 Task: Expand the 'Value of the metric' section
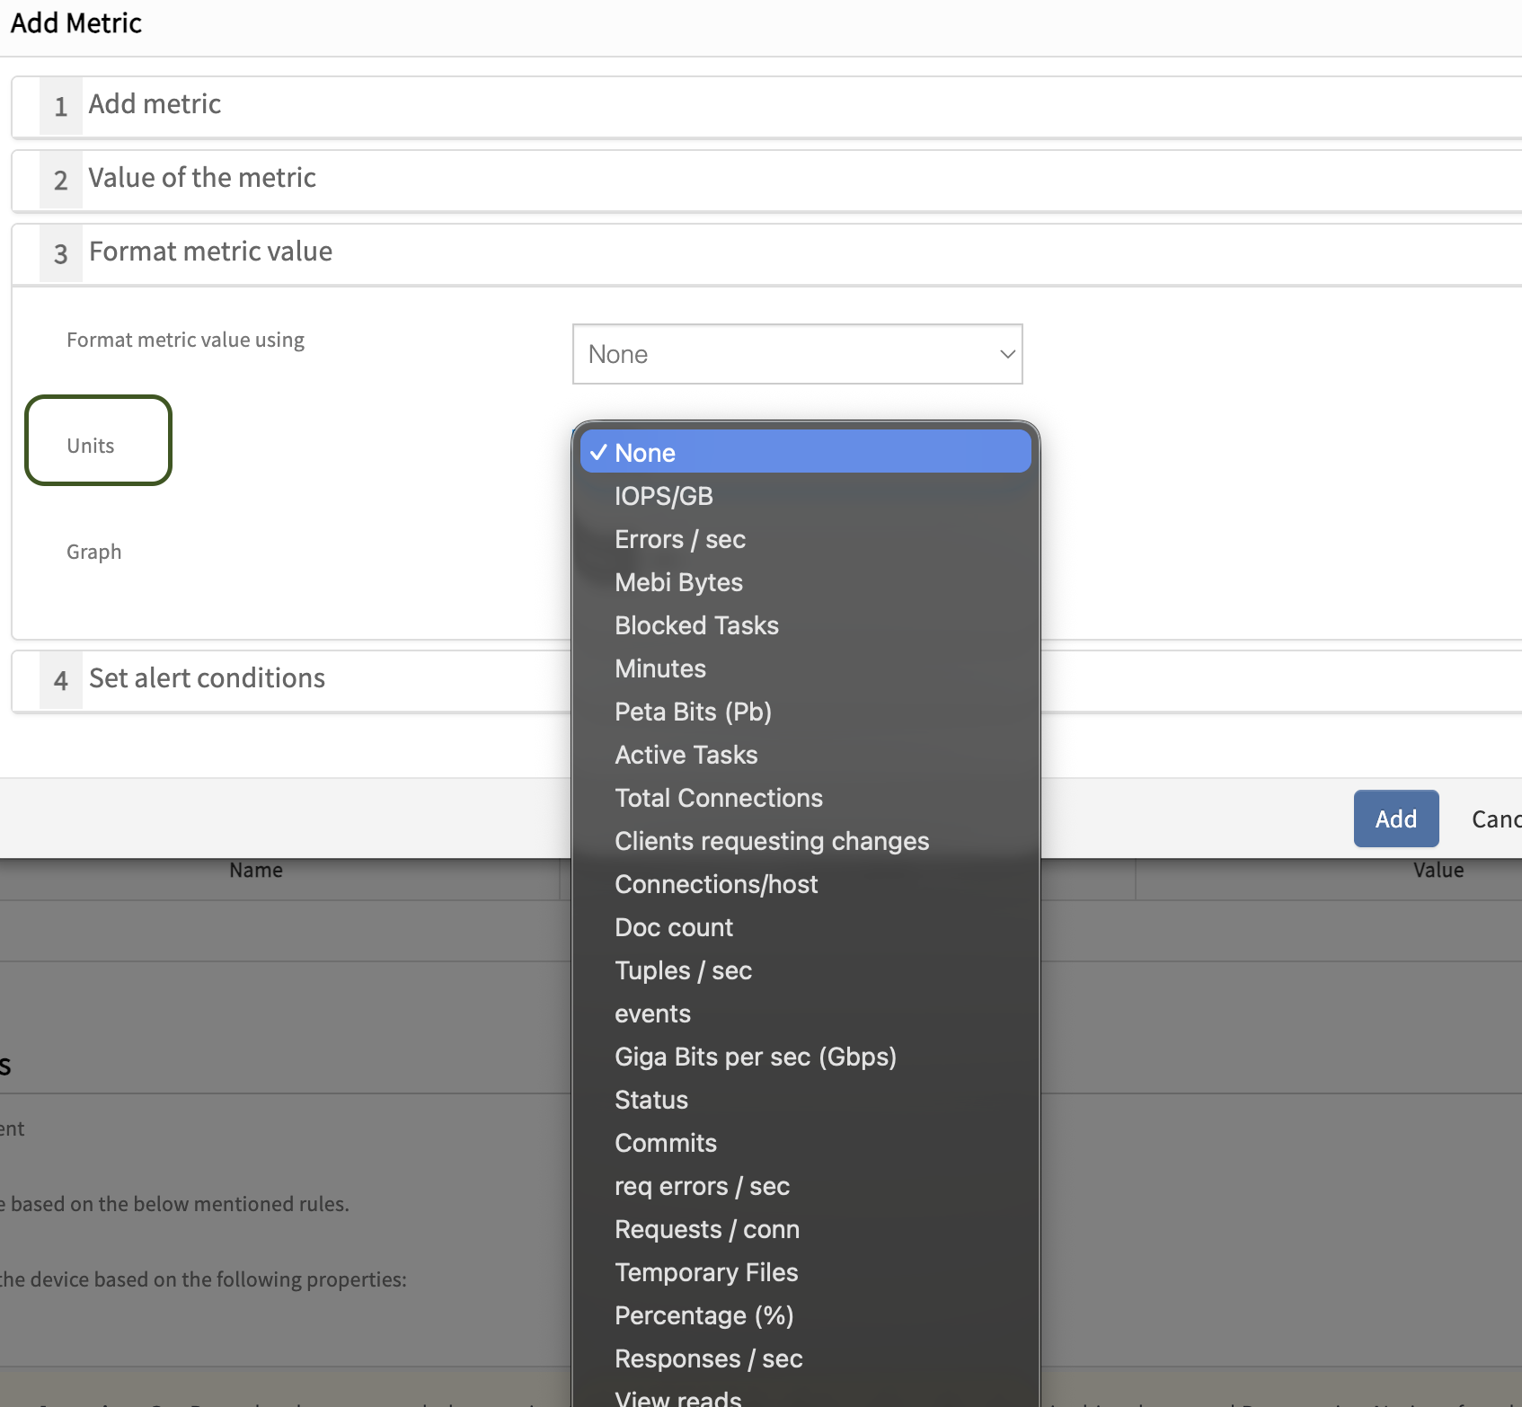(201, 179)
